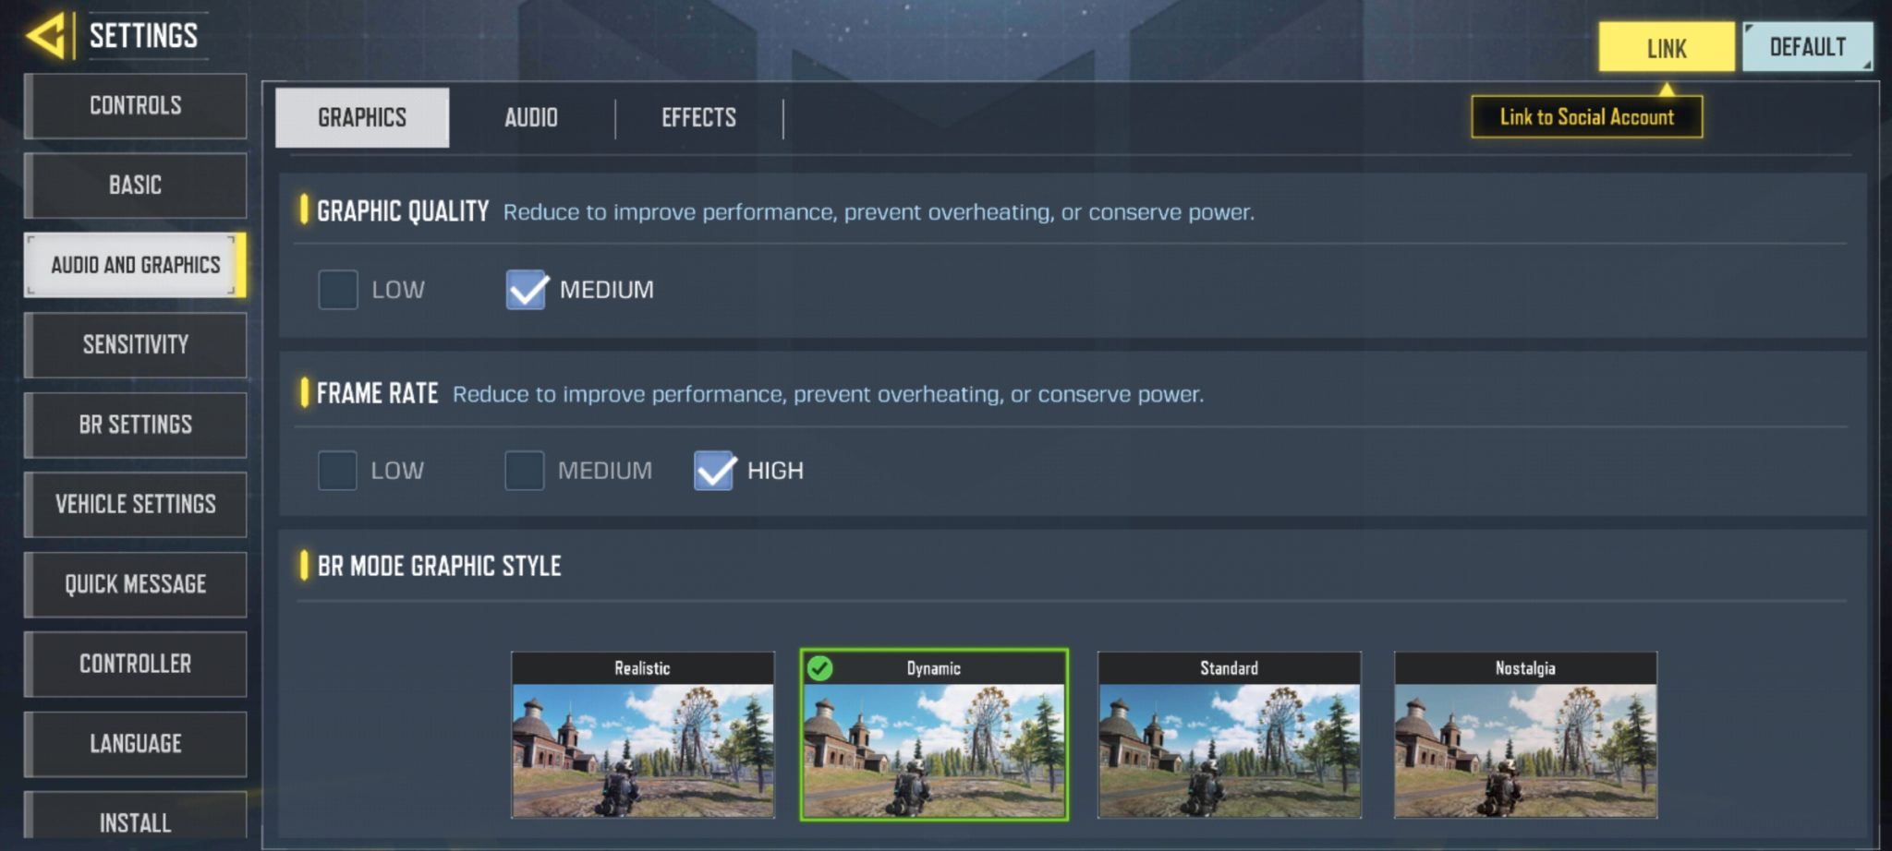The height and width of the screenshot is (851, 1892).
Task: Click the yellow back arrow icon
Action: coord(48,36)
